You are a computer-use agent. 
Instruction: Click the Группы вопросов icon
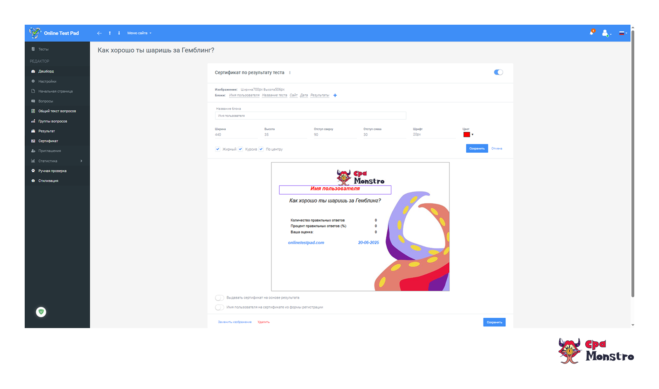(x=33, y=121)
